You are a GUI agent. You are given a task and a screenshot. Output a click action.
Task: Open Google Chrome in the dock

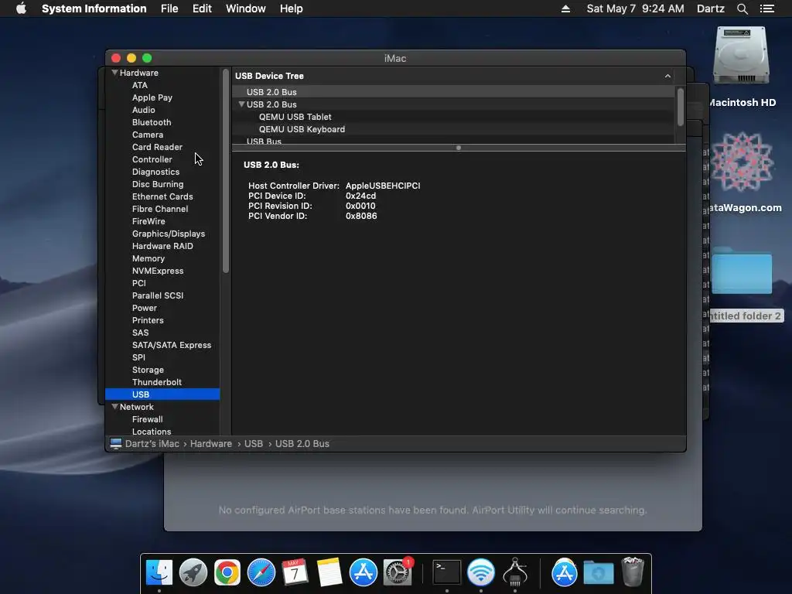point(227,573)
